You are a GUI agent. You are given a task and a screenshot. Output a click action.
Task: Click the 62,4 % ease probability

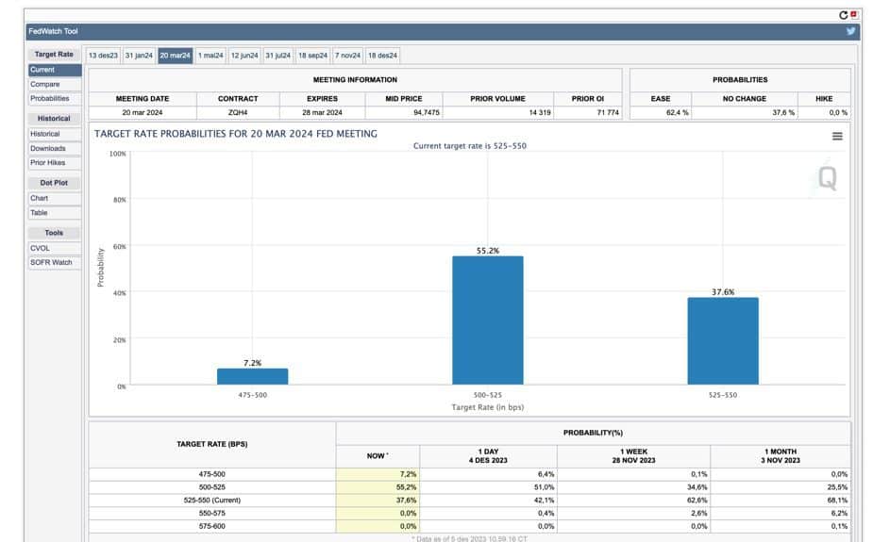tap(661, 113)
